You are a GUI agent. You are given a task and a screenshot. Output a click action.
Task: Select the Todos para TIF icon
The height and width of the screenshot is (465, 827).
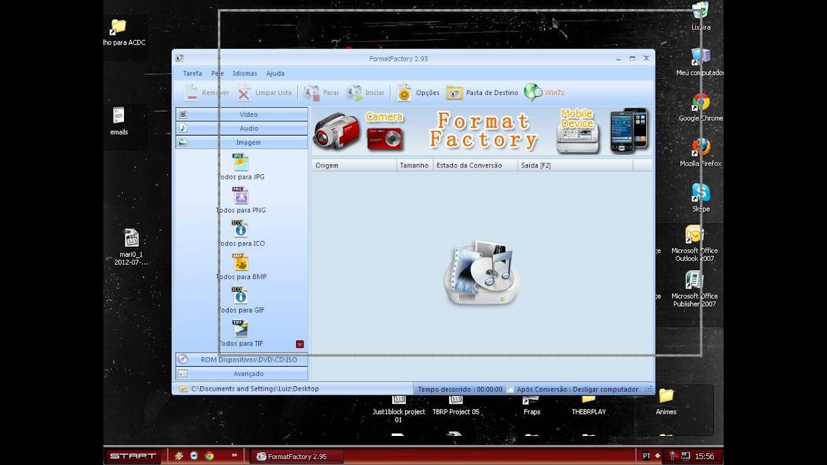[x=240, y=329]
